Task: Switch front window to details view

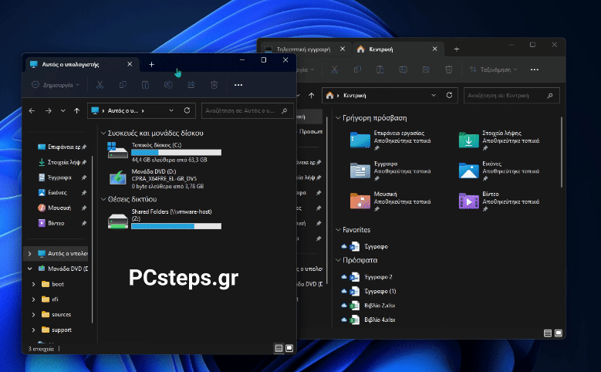Action: tap(279, 348)
